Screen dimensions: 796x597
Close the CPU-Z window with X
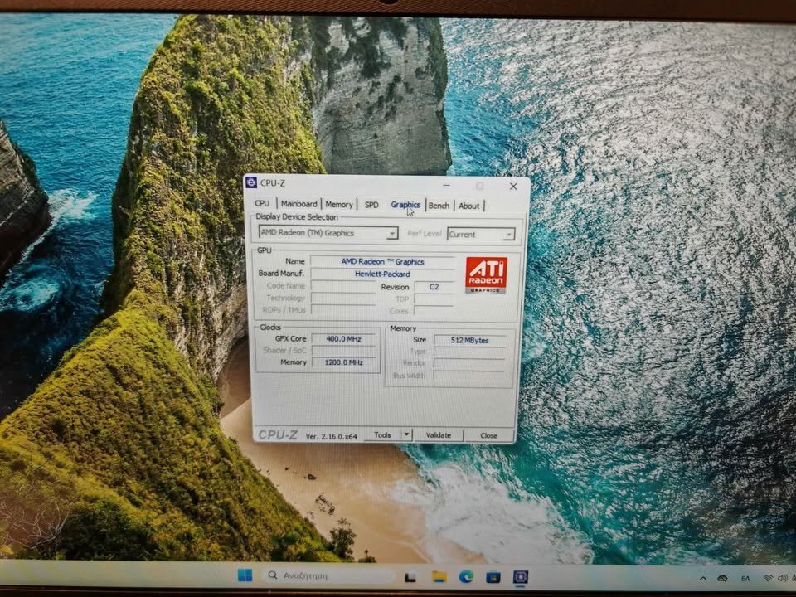pos(513,187)
